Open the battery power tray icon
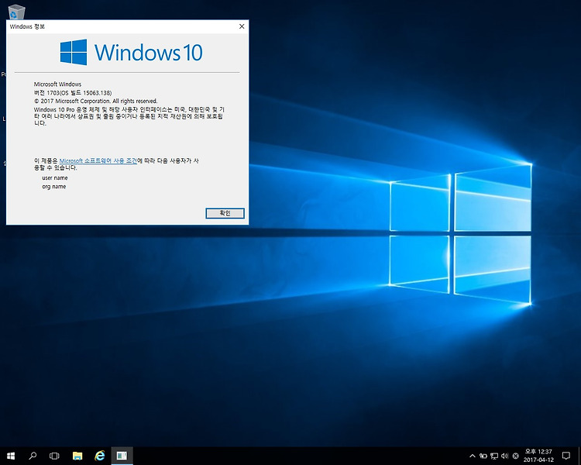Image resolution: width=581 pixels, height=465 pixels. point(483,456)
